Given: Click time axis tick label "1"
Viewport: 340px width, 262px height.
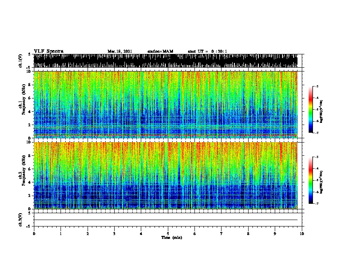Looking at the screenshot, I should click(61, 234).
